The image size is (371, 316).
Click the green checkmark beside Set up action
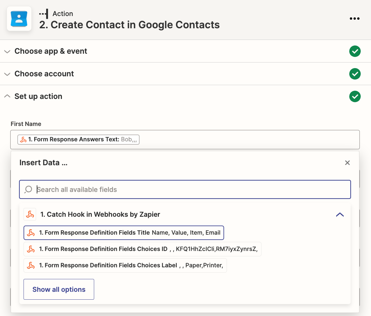(x=355, y=96)
